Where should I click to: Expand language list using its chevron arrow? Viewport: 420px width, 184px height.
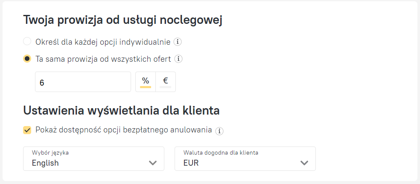pyautogui.click(x=153, y=163)
